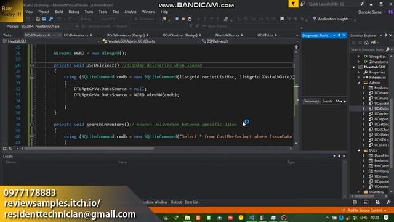394x222 pixels.
Task: Collapse the Admin folder in Solution Explorer
Action: 358,83
